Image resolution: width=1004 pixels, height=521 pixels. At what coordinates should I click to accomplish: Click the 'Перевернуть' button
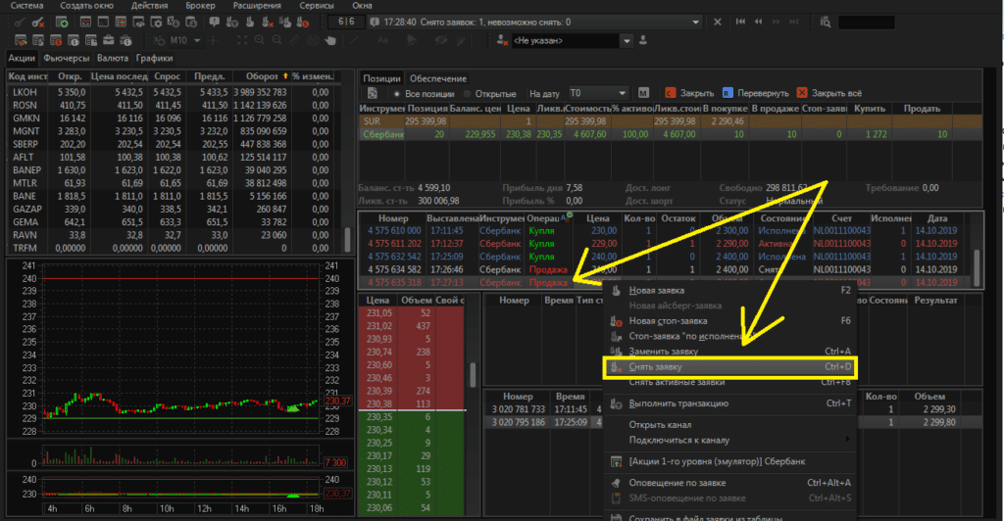pos(756,93)
